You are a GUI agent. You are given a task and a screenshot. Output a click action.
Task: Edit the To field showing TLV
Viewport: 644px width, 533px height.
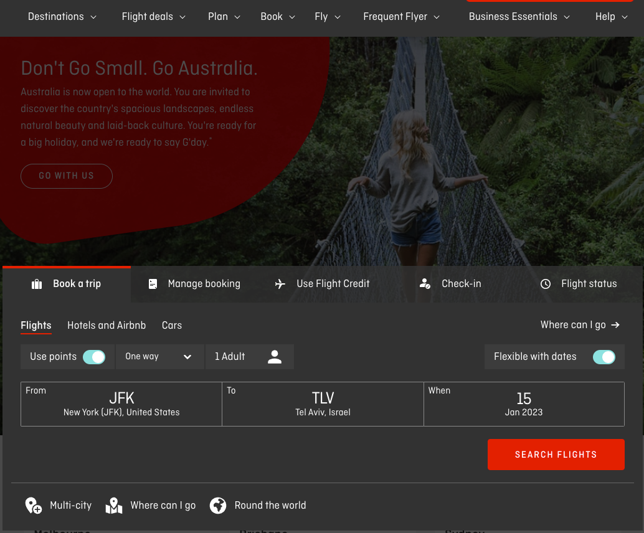323,404
